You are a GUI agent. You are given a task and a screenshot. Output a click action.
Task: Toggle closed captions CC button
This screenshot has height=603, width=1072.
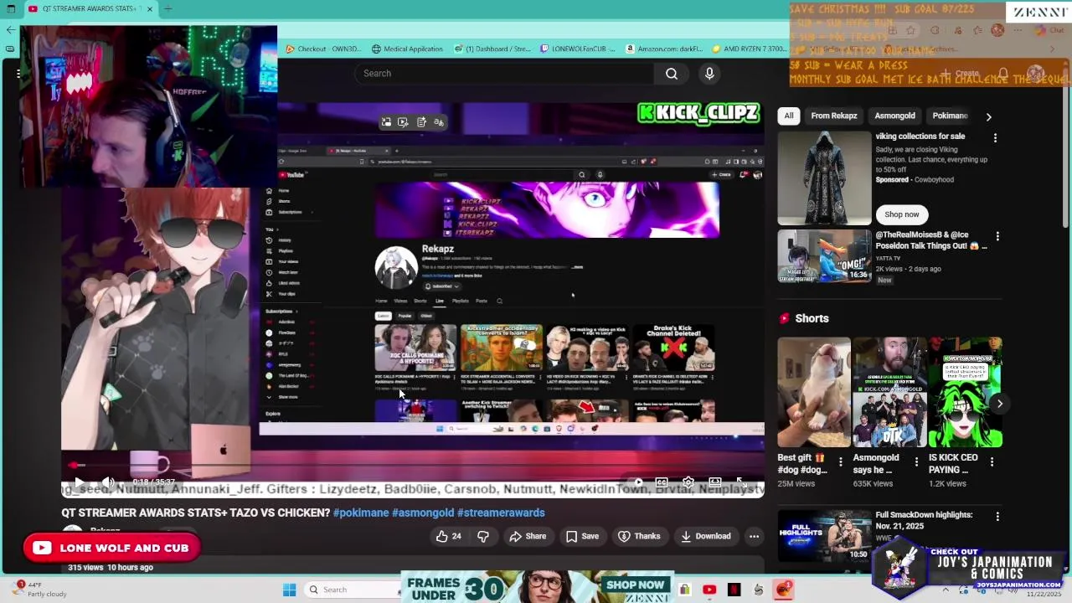click(662, 482)
